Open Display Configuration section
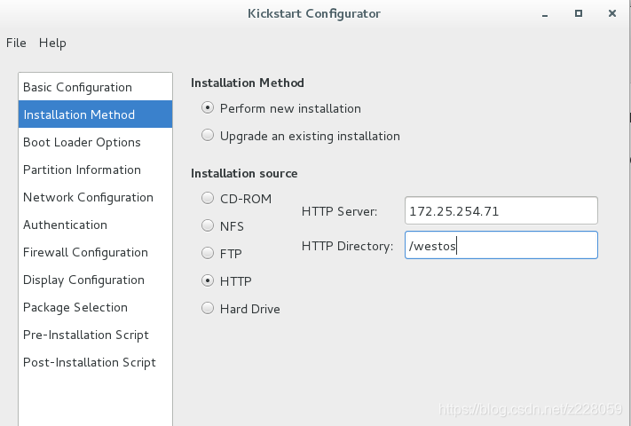The width and height of the screenshot is (631, 426). tap(83, 280)
